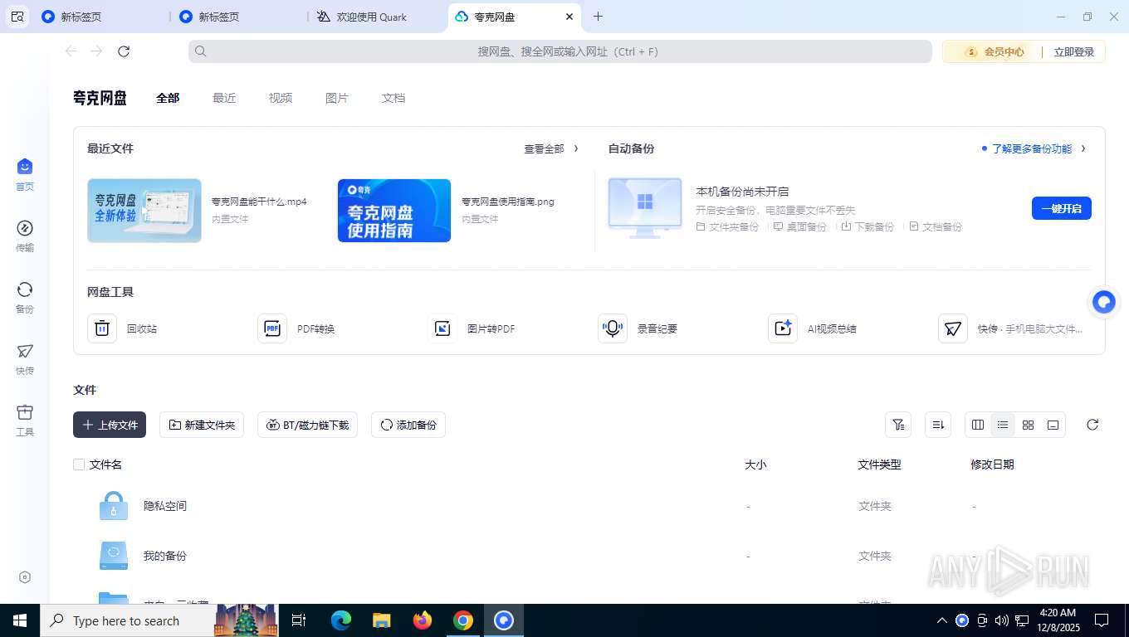1129x637 pixels.
Task: Open the 录音纪要 microphone tool
Action: (613, 328)
